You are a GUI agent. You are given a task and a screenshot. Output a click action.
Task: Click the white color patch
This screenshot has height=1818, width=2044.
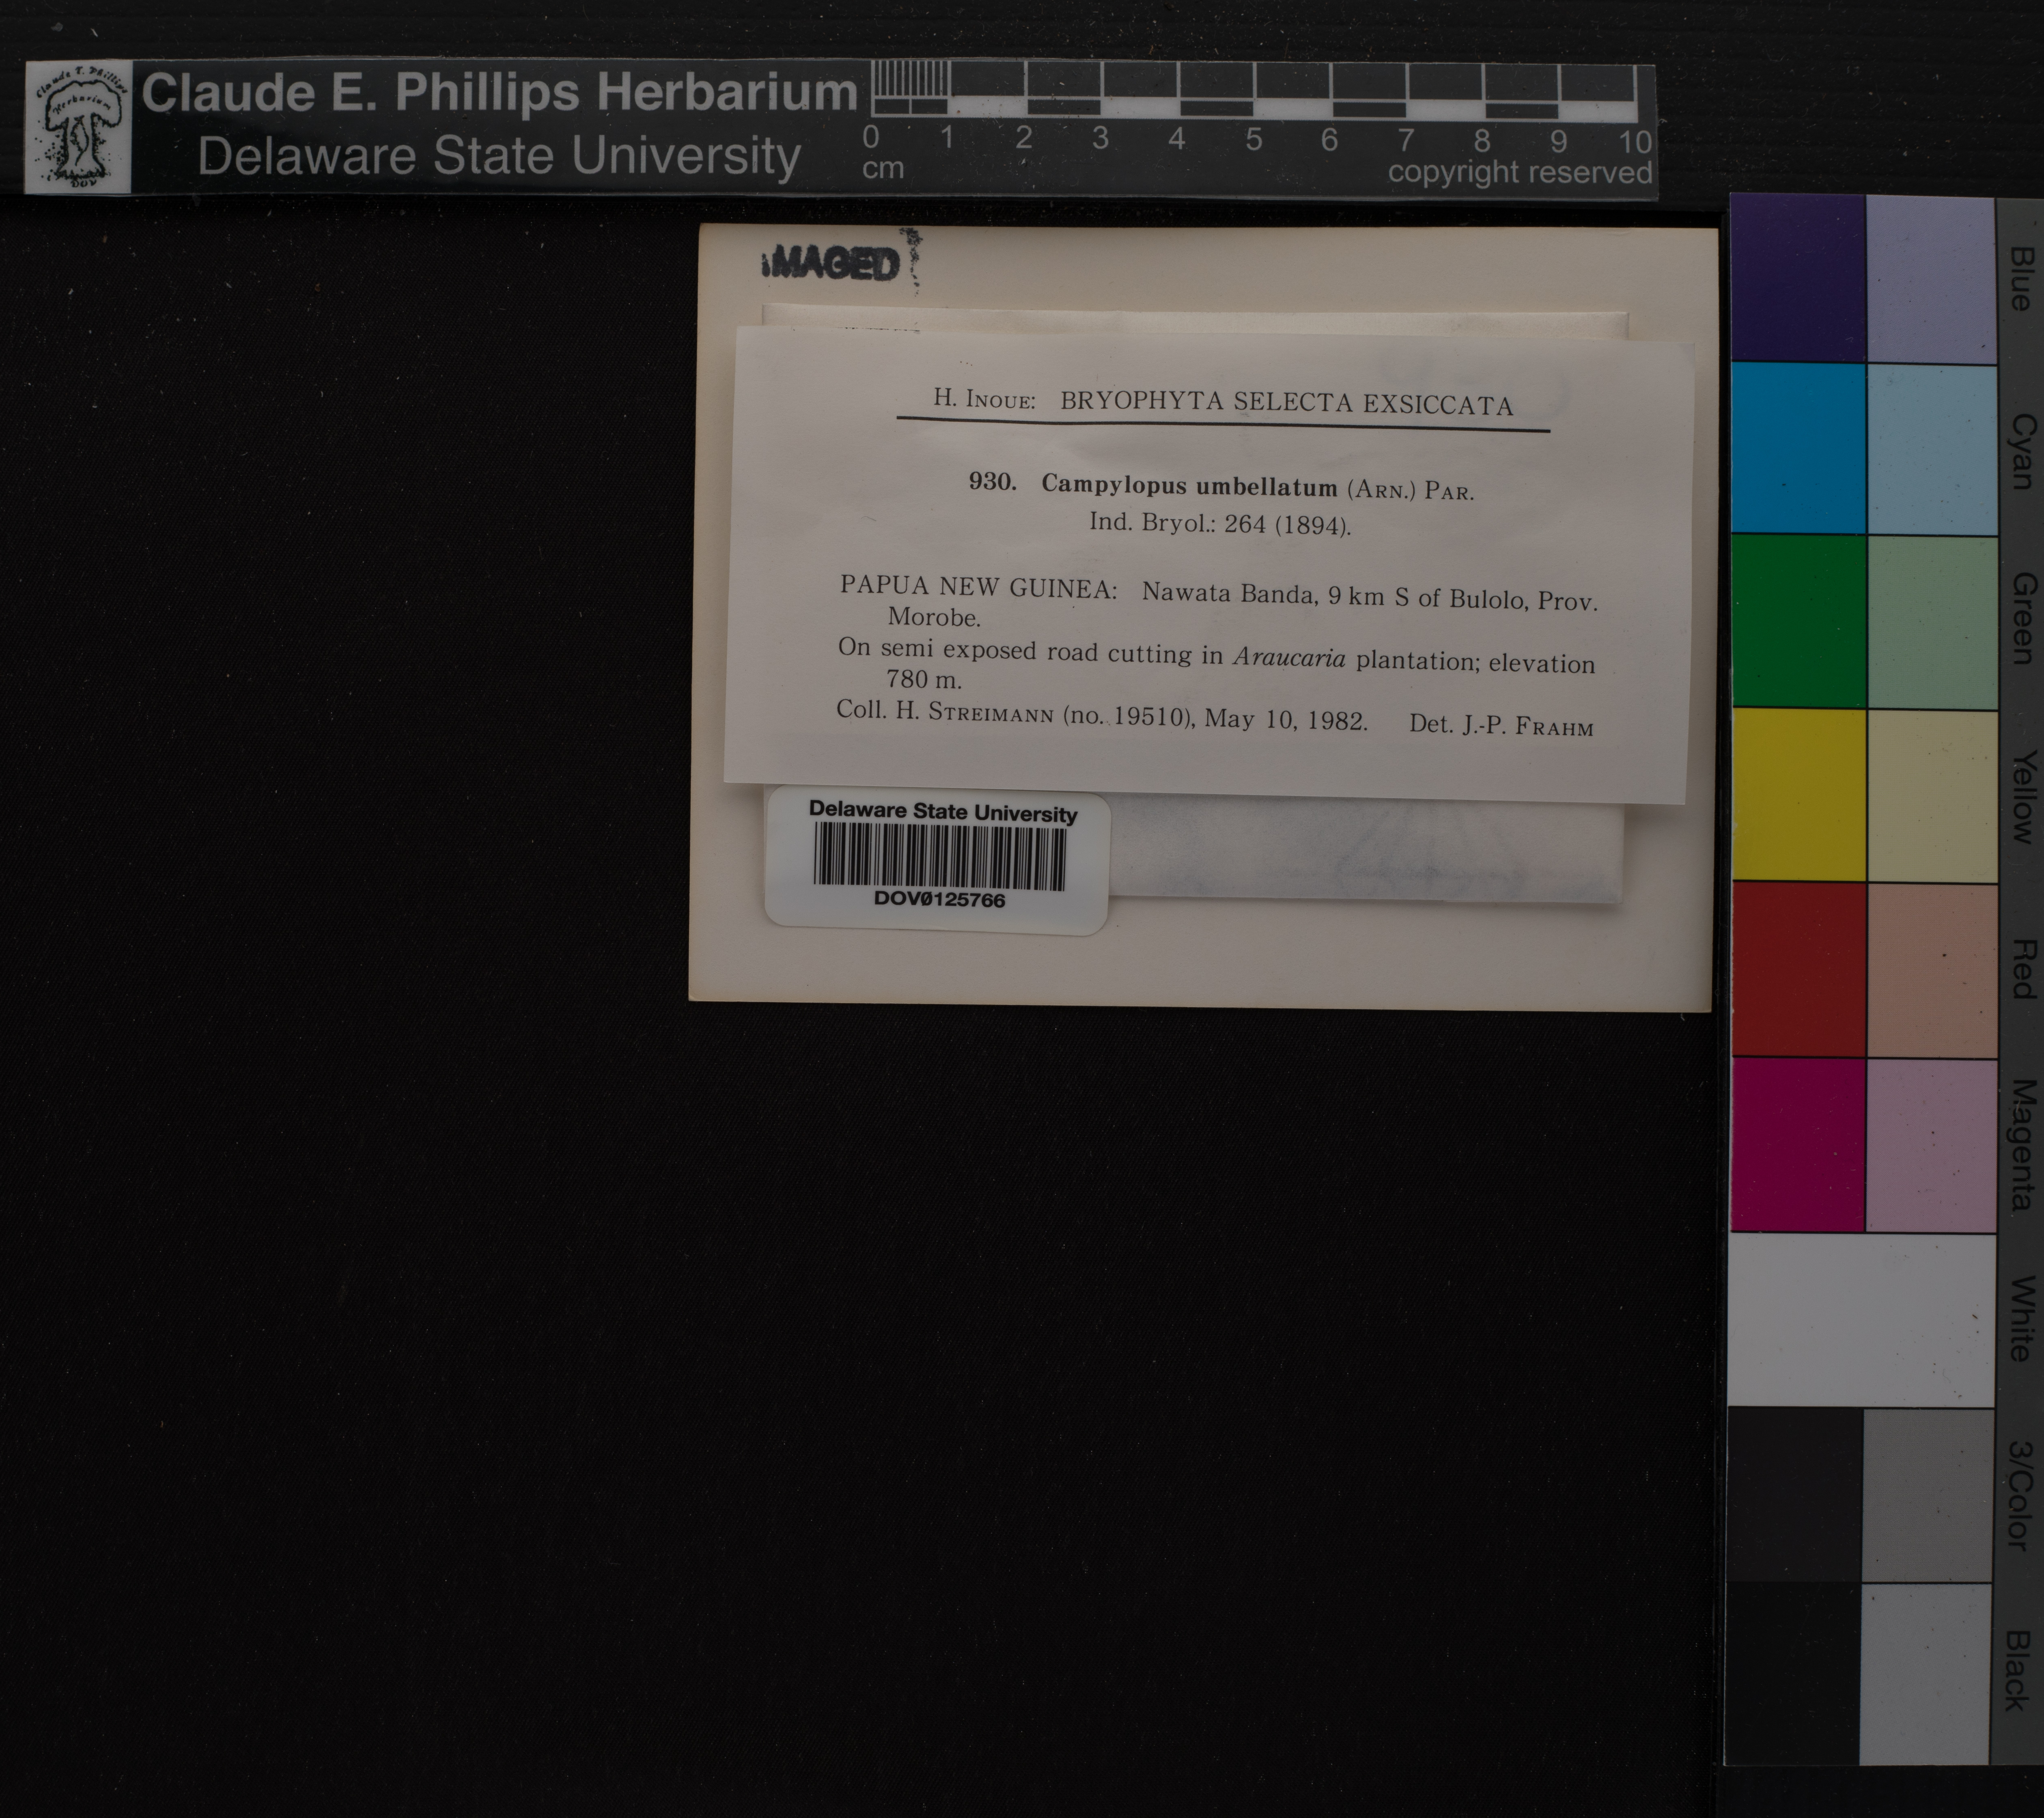[1860, 1320]
